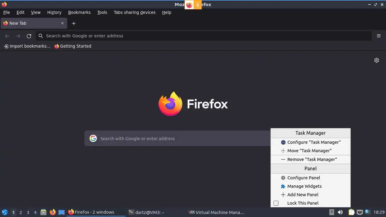Tick the Lock This Panel checkbox
Viewport: 386px width, 217px height.
point(276,203)
